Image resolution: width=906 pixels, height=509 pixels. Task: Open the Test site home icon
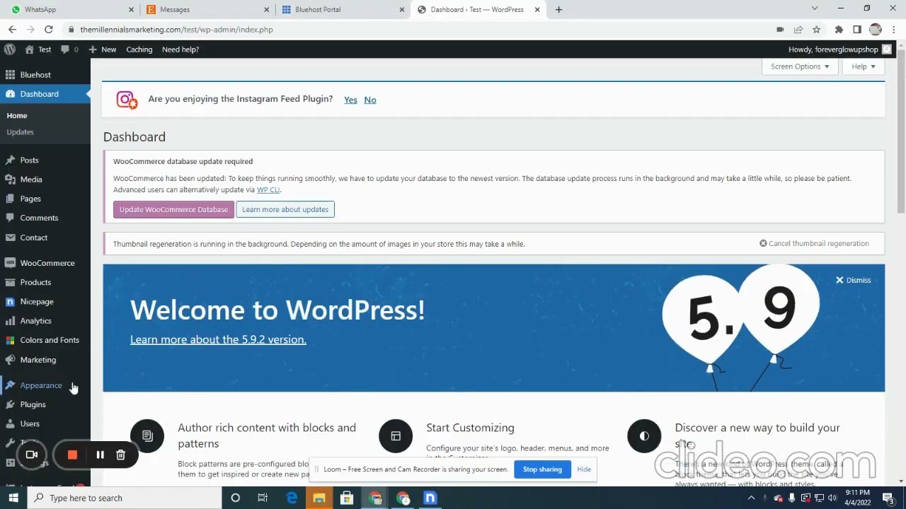coord(29,49)
